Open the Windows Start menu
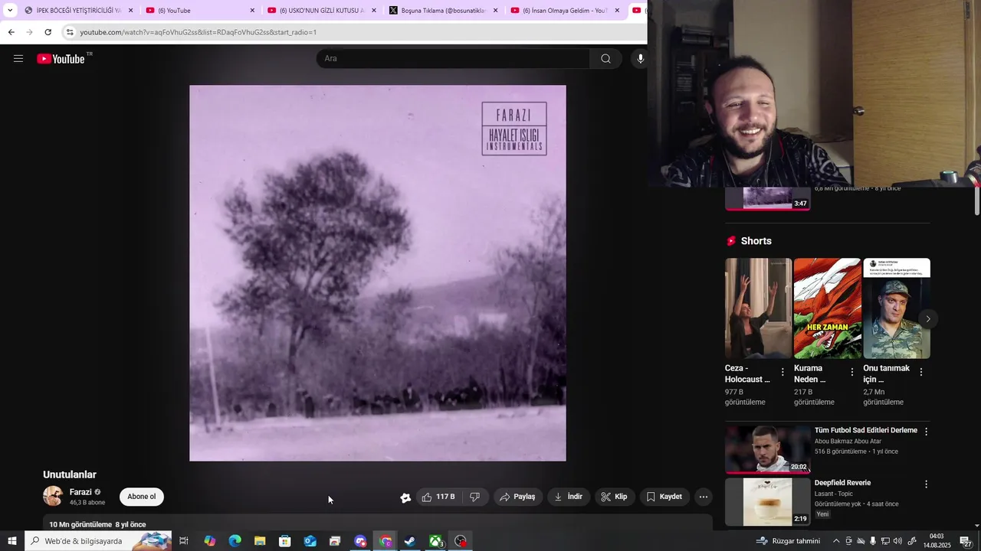 (x=11, y=541)
